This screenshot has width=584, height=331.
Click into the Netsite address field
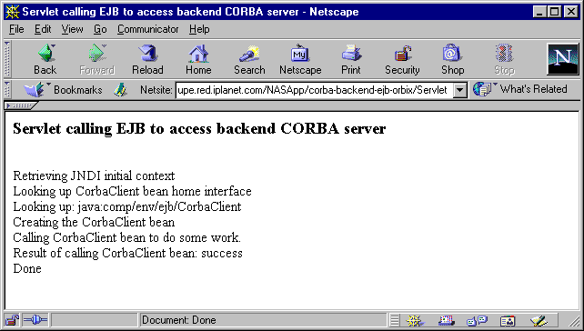[x=315, y=90]
